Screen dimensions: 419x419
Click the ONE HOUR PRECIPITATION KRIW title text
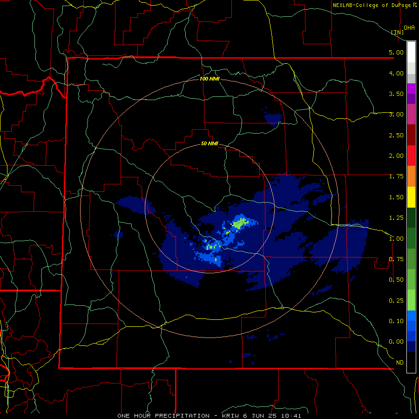209,416
